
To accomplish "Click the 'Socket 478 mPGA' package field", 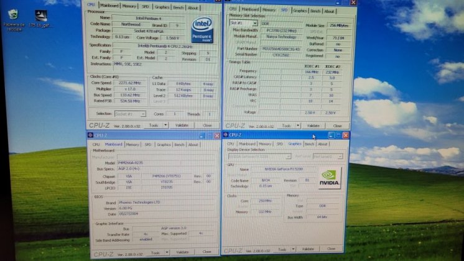I will pos(149,30).
